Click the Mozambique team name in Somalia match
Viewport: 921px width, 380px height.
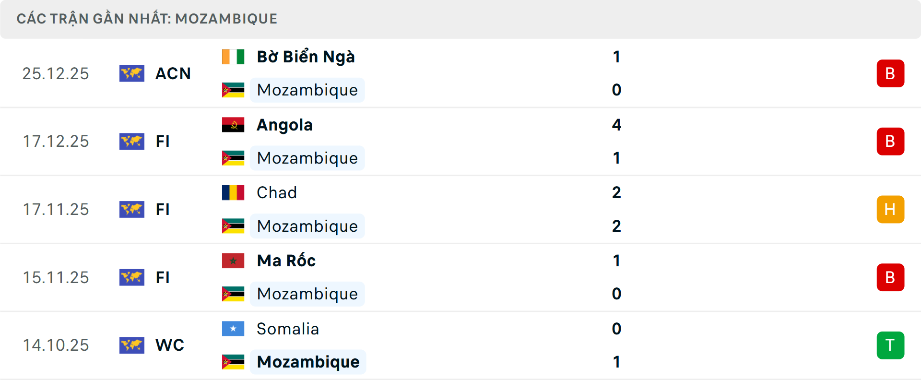(x=308, y=362)
